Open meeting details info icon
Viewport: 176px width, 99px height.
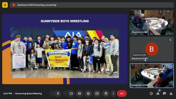pyautogui.click(x=151, y=94)
